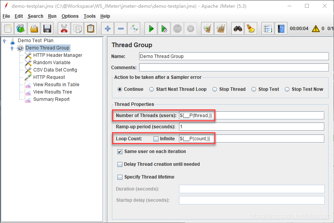
Task: Click the New test plan toolbar icon
Action: pyautogui.click(x=8, y=29)
